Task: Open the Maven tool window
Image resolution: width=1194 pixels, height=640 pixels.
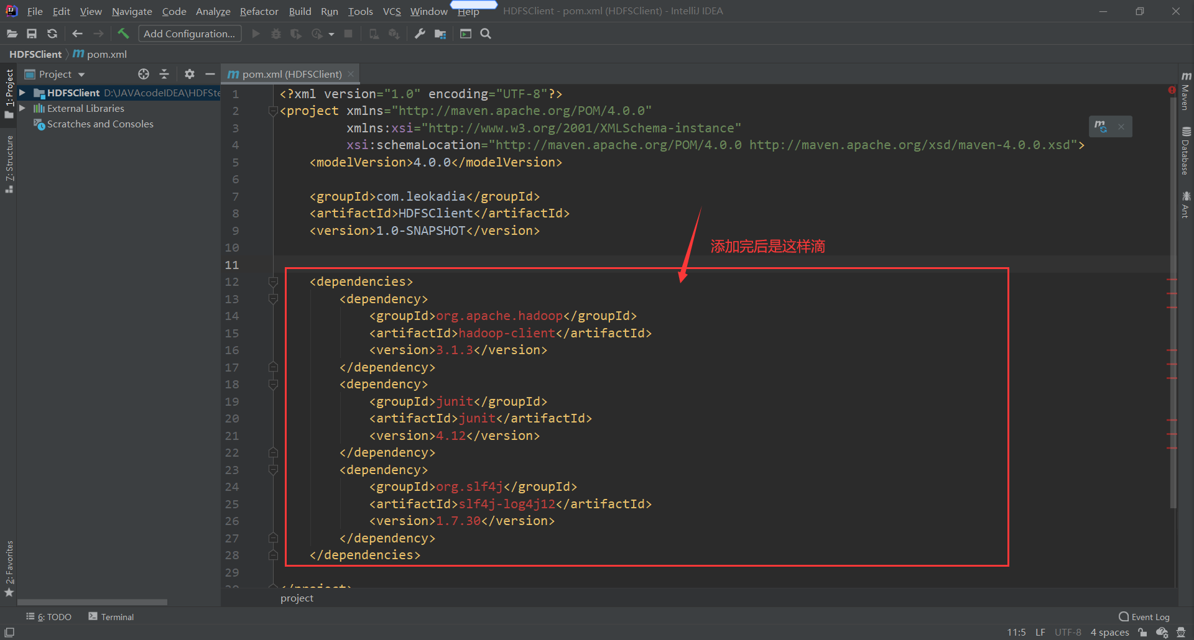Action: click(x=1185, y=96)
